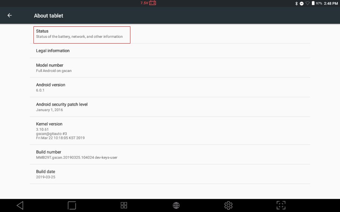Tap the battery 97% indicator
The image size is (340, 212).
(x=317, y=3)
